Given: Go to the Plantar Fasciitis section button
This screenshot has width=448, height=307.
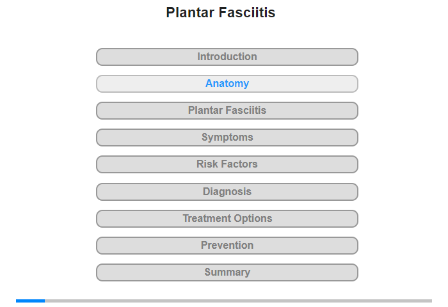Looking at the screenshot, I should [227, 111].
